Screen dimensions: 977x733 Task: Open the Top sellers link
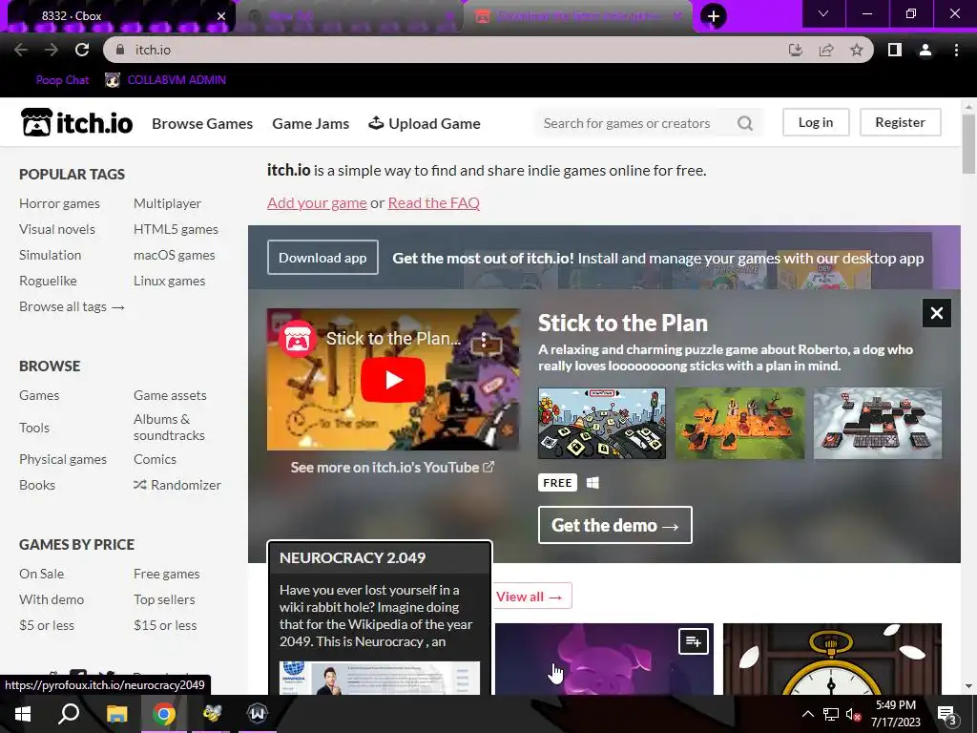(x=164, y=599)
